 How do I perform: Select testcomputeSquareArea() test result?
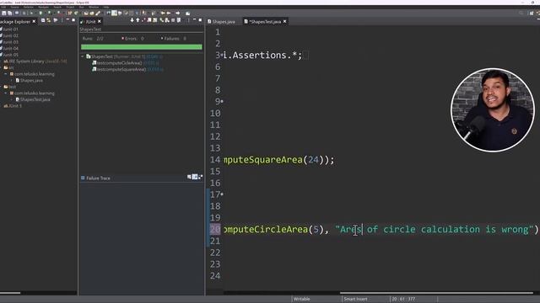(121, 69)
